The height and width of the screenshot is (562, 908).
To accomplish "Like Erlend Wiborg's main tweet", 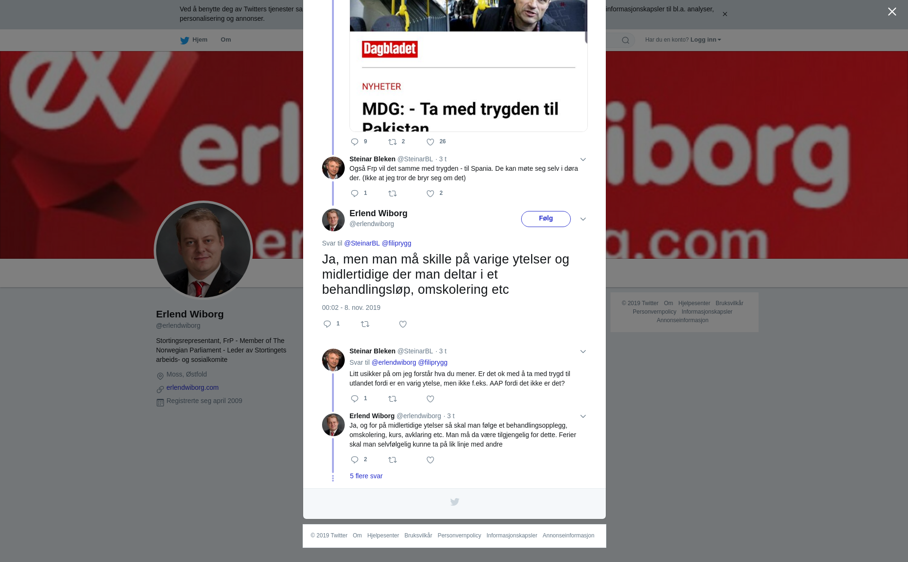I will click(x=403, y=324).
